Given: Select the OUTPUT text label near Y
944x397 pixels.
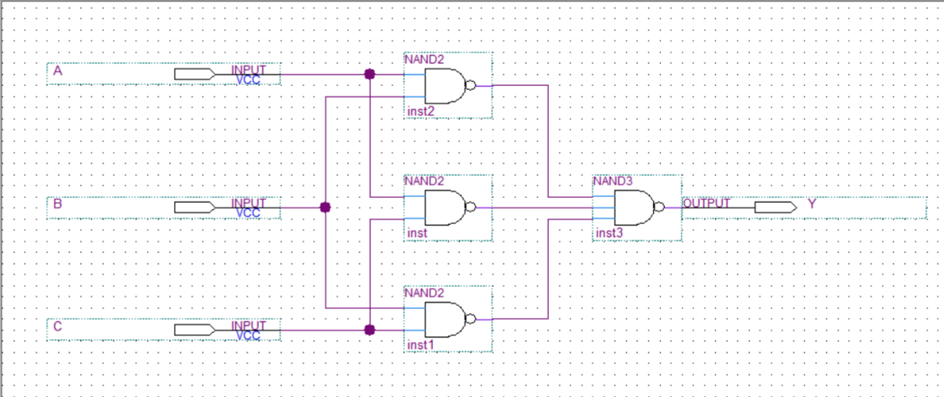Looking at the screenshot, I should (706, 204).
